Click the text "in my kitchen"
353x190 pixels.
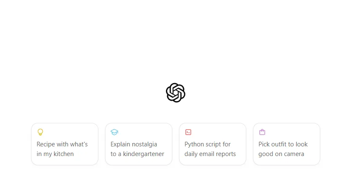coord(55,154)
